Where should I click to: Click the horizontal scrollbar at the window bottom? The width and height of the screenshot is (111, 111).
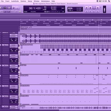pyautogui.click(x=39, y=110)
